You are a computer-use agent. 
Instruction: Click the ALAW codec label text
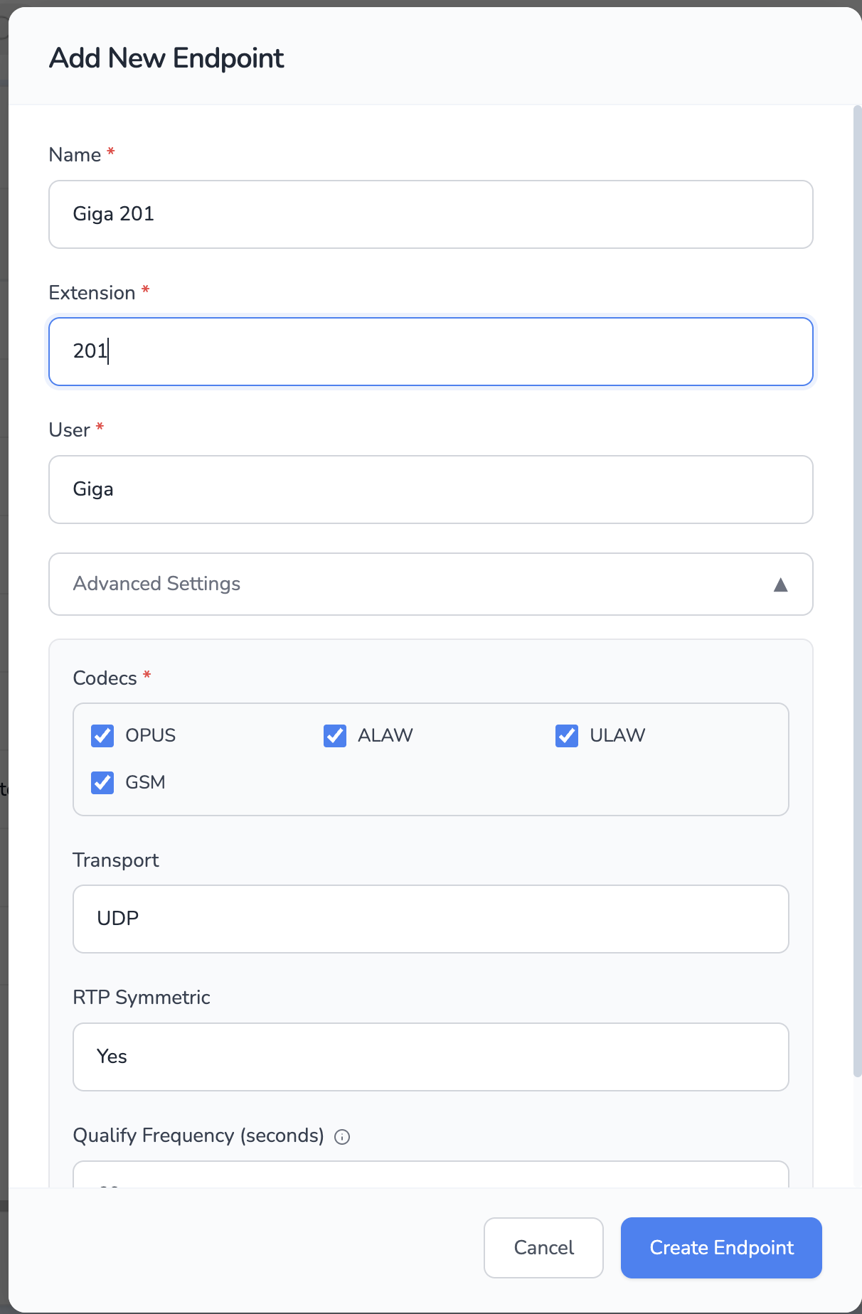coord(385,735)
